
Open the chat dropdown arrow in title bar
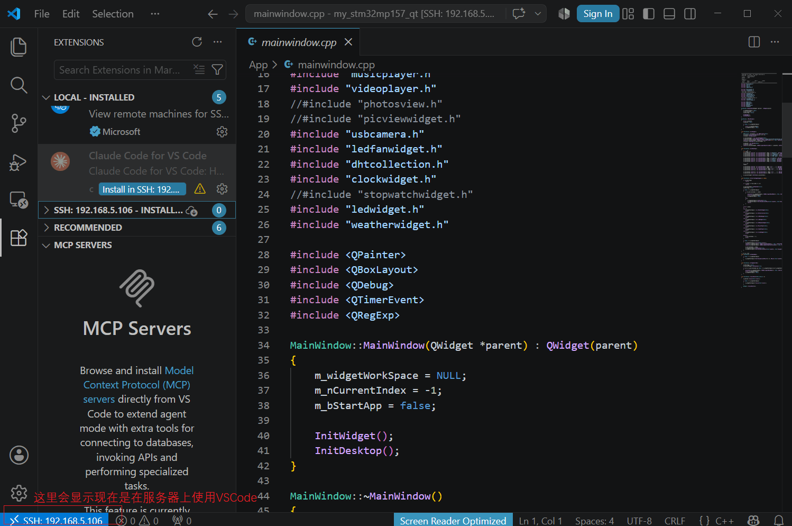(538, 14)
